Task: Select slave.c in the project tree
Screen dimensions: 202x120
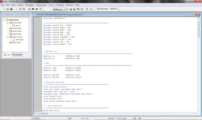Action: [18, 26]
